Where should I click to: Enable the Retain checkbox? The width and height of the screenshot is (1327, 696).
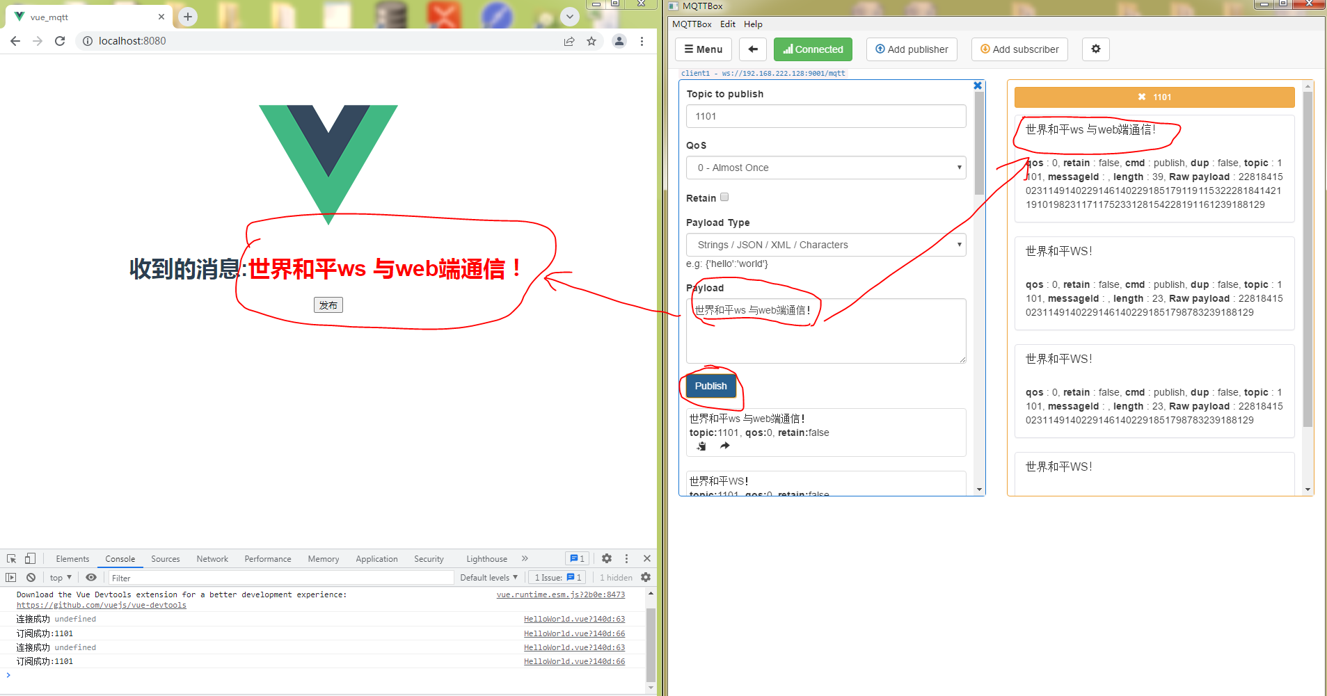(x=724, y=197)
